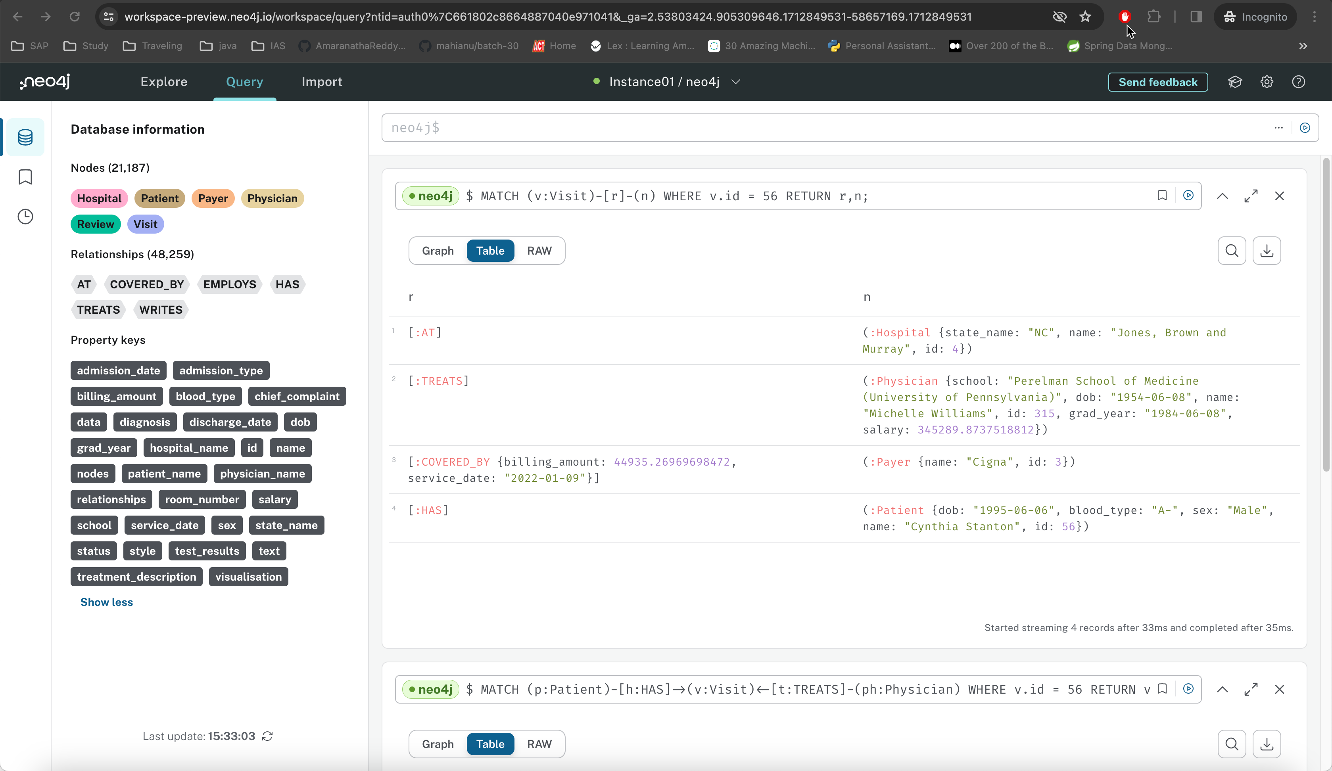Expand second result frame to fullscreen
This screenshot has width=1332, height=771.
1251,689
